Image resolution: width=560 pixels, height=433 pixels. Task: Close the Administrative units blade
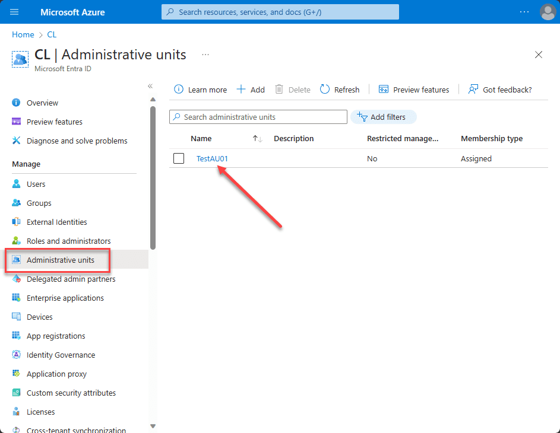pos(539,55)
